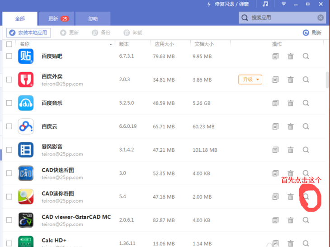Image resolution: width=330 pixels, height=247 pixels.
Task: Remove 百度音乐 with its trash icon
Action: 290,103
